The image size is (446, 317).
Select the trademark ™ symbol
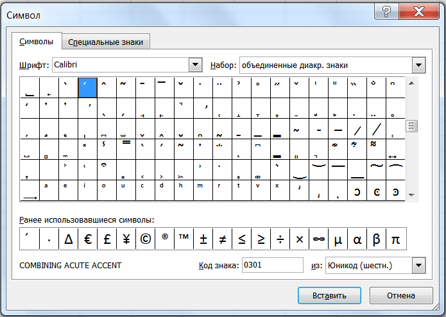click(184, 239)
